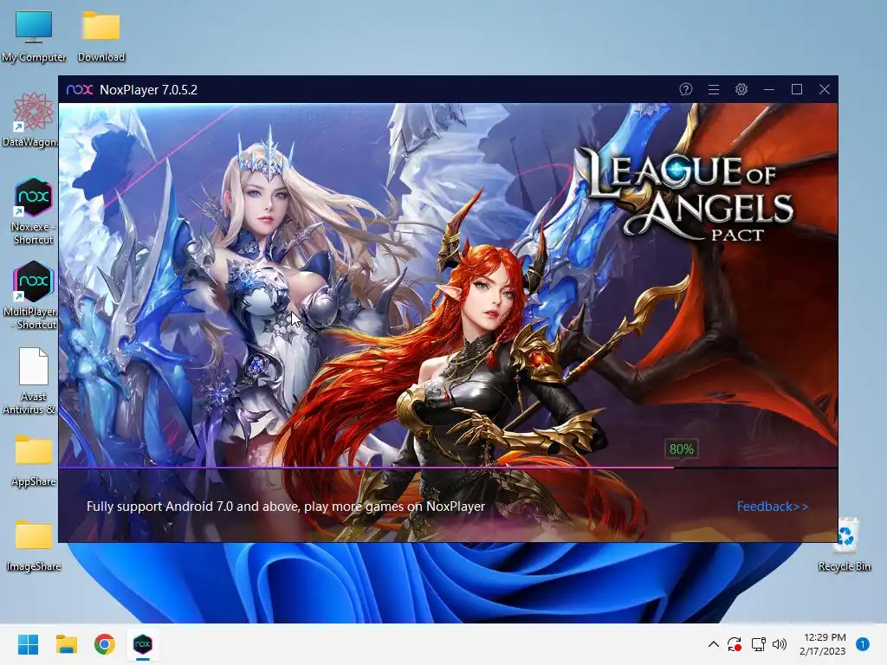The image size is (887, 665).
Task: Click the Nox taskbar icon
Action: coord(143,644)
